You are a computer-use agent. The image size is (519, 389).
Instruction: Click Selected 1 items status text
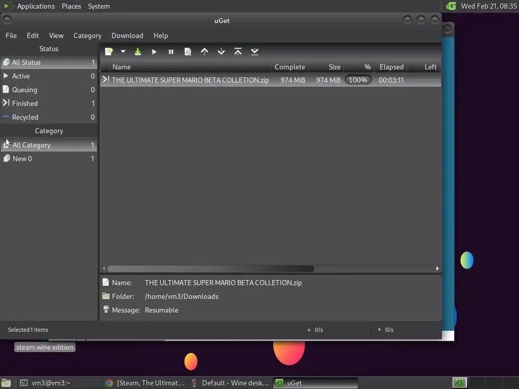coord(28,330)
